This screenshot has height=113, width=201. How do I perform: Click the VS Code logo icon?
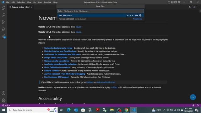tap(3, 2)
